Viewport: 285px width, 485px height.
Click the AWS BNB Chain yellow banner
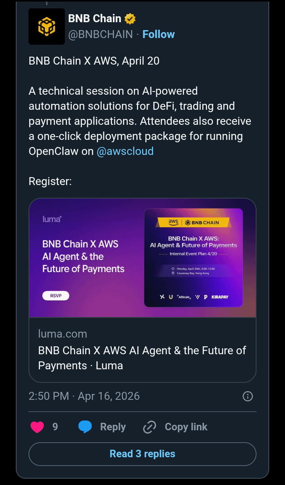[x=194, y=222]
